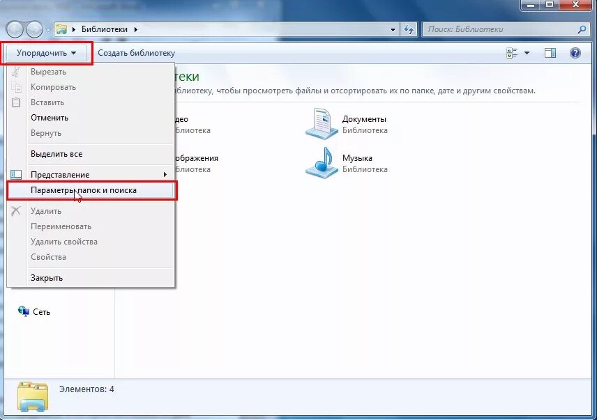Select Переименовать menu entry
597x420 pixels.
[91, 226]
